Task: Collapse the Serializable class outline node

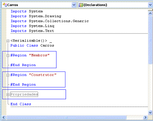Action: [x=8, y=41]
